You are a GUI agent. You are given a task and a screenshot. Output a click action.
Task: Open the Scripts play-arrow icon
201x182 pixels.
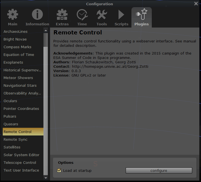(x=121, y=15)
